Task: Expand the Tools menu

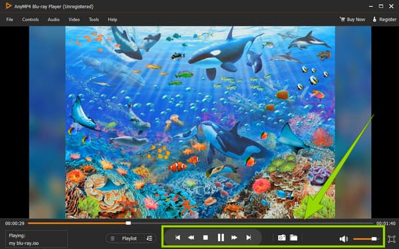Action: [x=94, y=19]
